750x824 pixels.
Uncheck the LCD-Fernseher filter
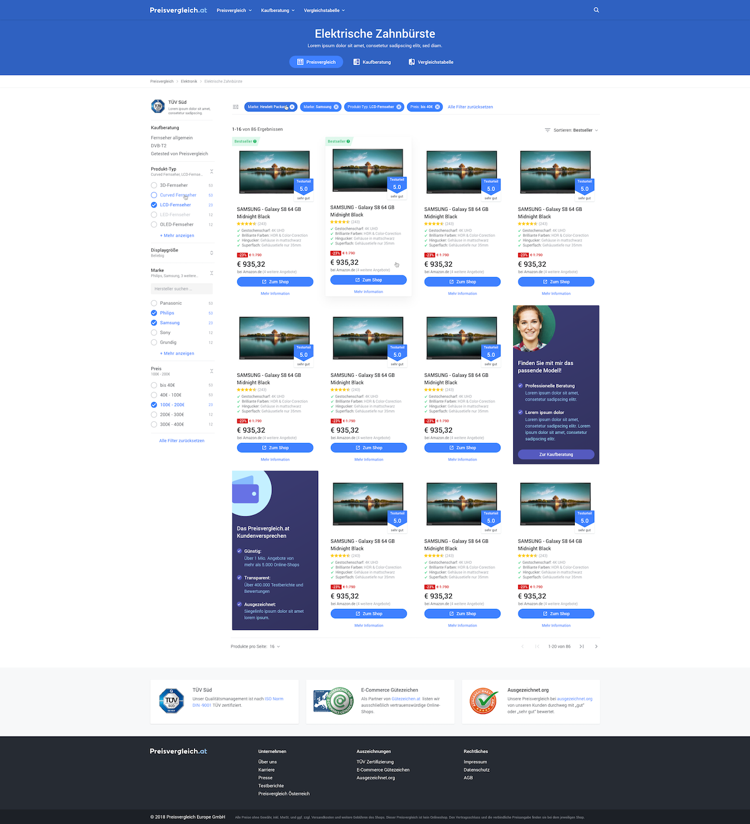[x=154, y=205]
